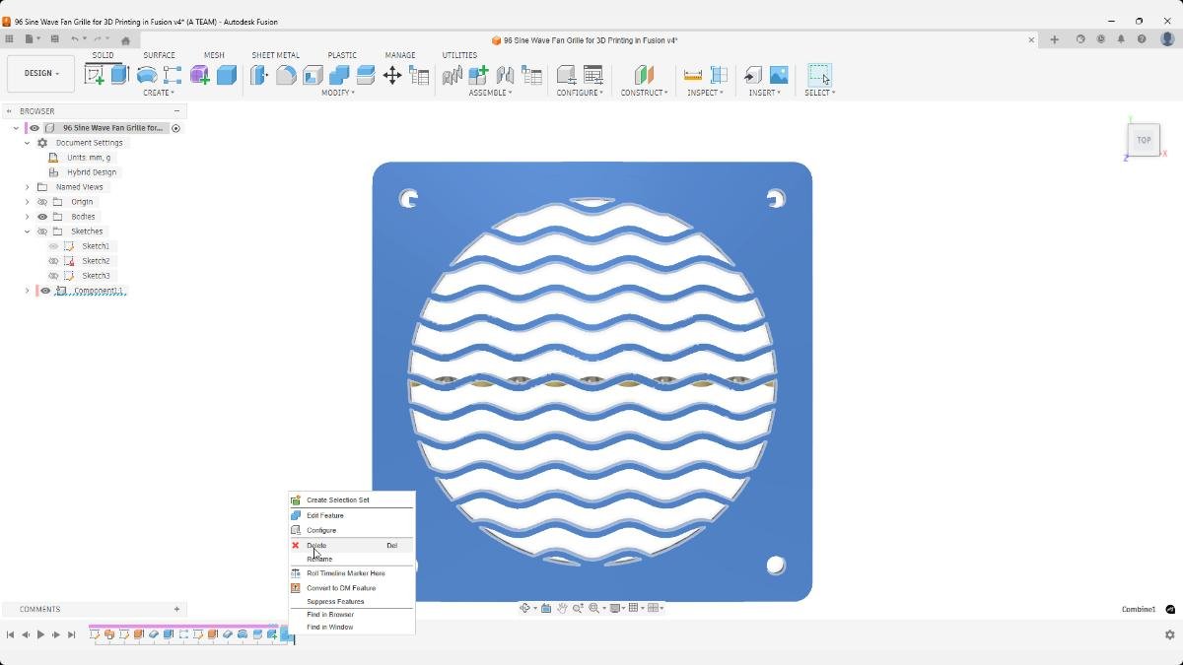Viewport: 1183px width, 665px height.
Task: Click the DESIGN workspace button
Action: [x=39, y=73]
